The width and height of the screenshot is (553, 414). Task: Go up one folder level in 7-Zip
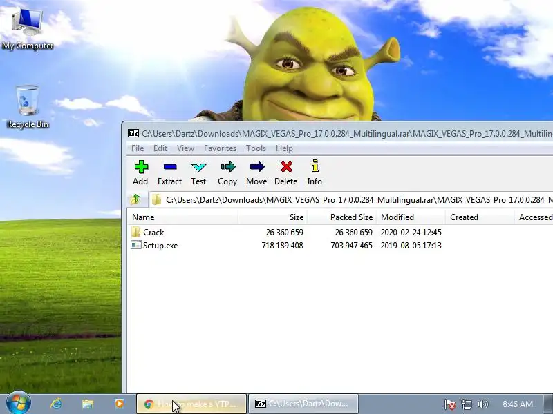coord(135,199)
